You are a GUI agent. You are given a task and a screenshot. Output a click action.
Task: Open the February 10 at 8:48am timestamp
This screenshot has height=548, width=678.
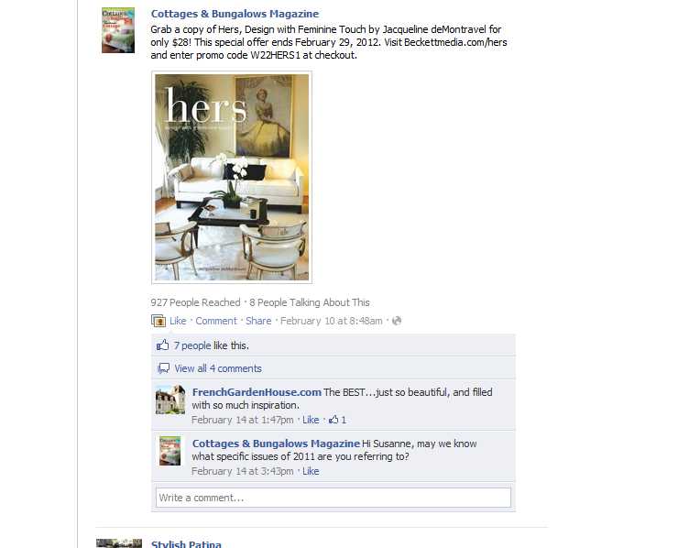pyautogui.click(x=332, y=321)
